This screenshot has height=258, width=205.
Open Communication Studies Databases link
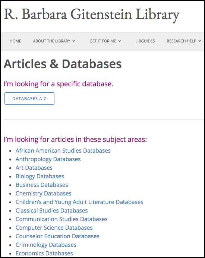click(61, 219)
